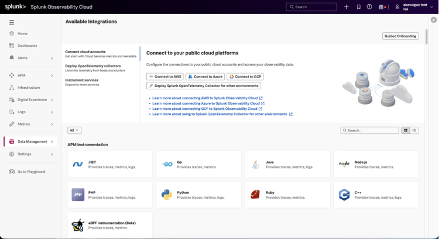Click the header Search field
439x239 pixels.
[x=311, y=7]
